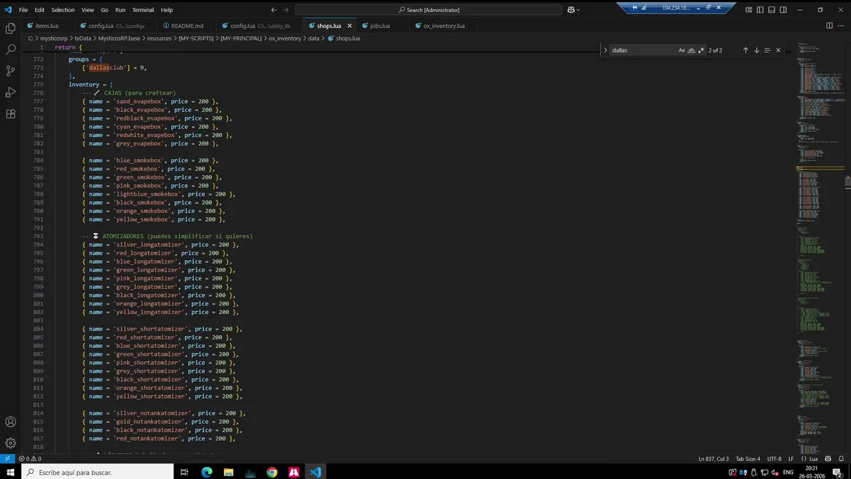Open Microsoft Edge from taskbar

pyautogui.click(x=207, y=472)
